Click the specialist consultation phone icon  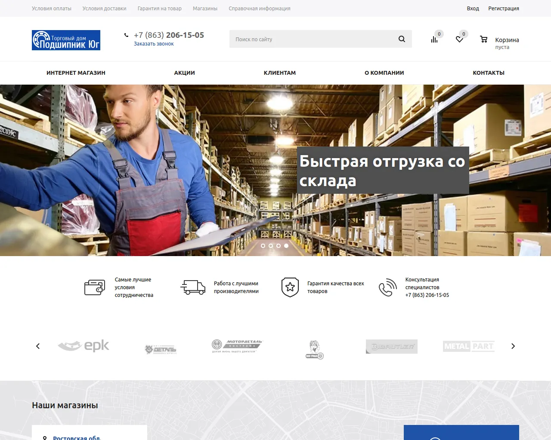pos(387,287)
